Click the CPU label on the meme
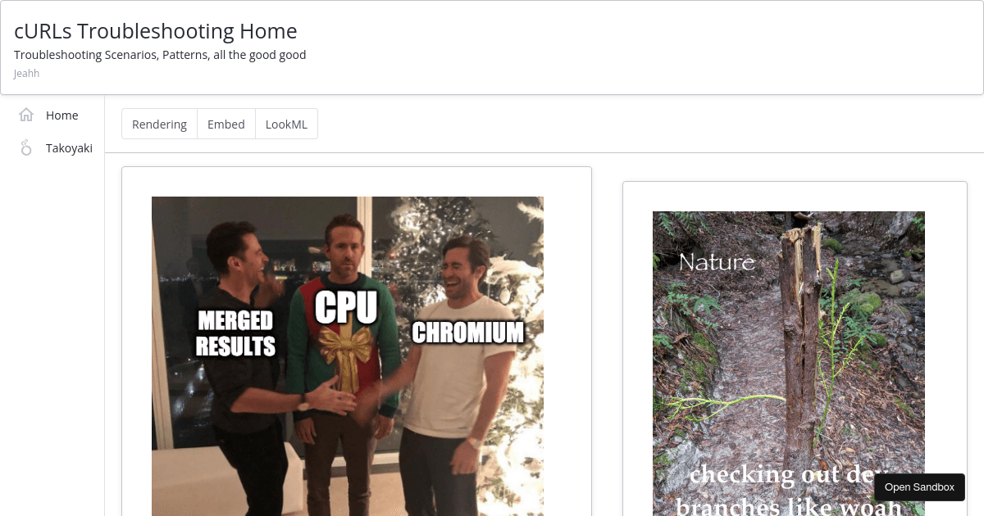This screenshot has width=984, height=516. [x=346, y=308]
